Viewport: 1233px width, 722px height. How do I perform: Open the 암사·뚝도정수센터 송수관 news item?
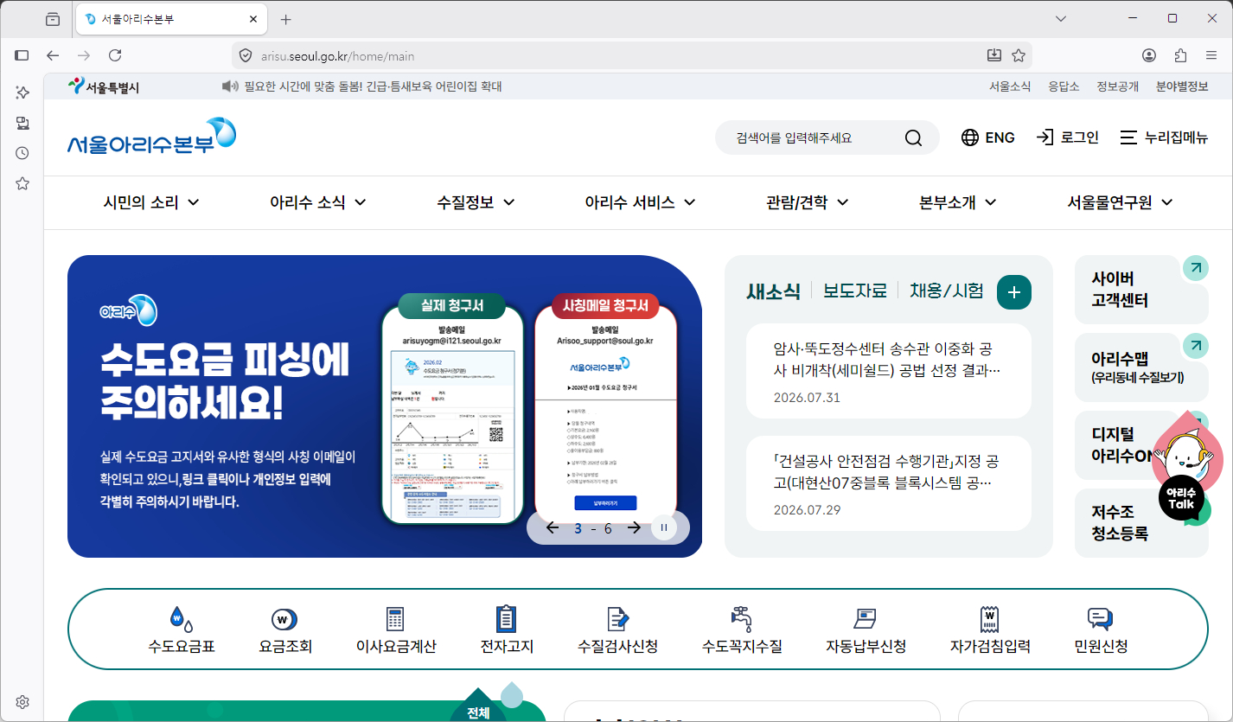[x=889, y=371]
